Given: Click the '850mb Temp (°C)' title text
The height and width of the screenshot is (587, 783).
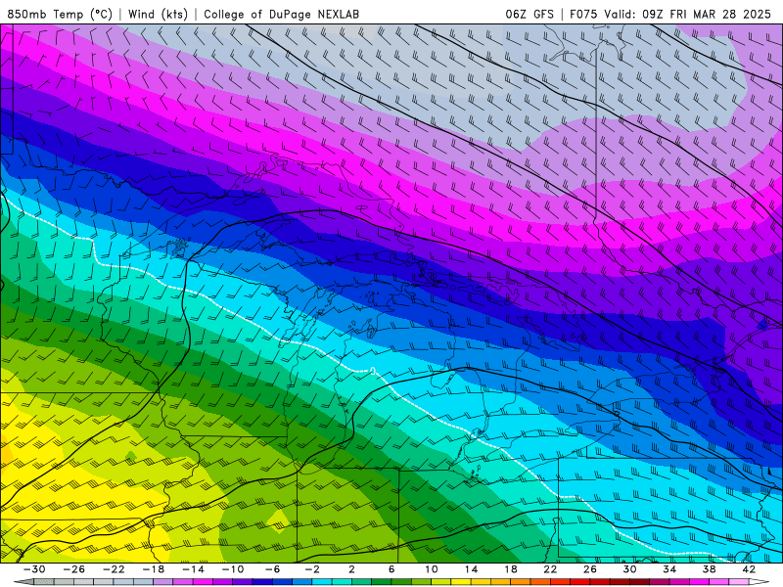Looking at the screenshot, I should (x=61, y=14).
